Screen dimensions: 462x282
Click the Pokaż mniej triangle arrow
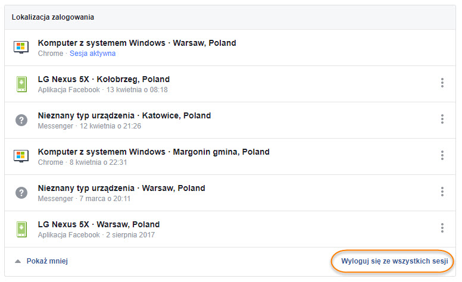pos(18,261)
